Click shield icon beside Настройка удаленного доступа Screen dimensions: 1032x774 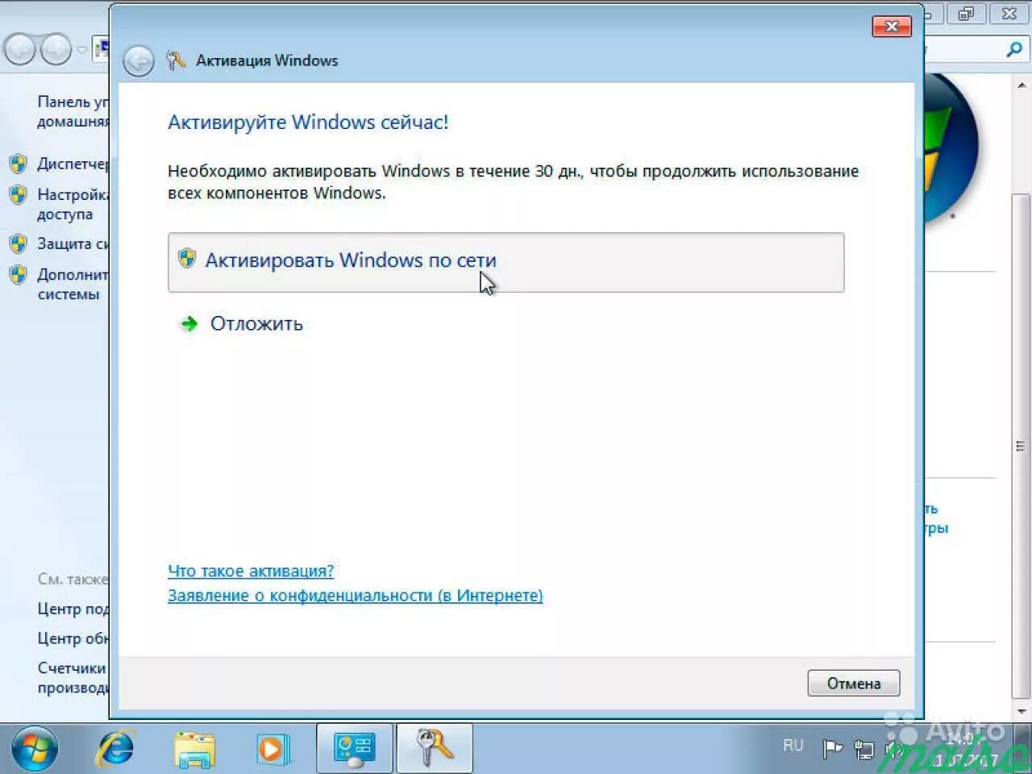18,195
